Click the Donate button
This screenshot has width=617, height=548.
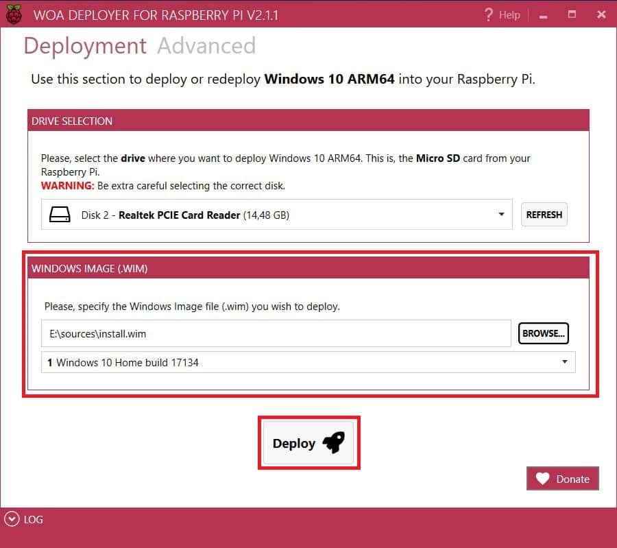(x=563, y=479)
